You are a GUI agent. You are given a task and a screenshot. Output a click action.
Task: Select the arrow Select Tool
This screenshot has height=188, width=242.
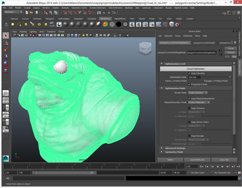pos(5,36)
